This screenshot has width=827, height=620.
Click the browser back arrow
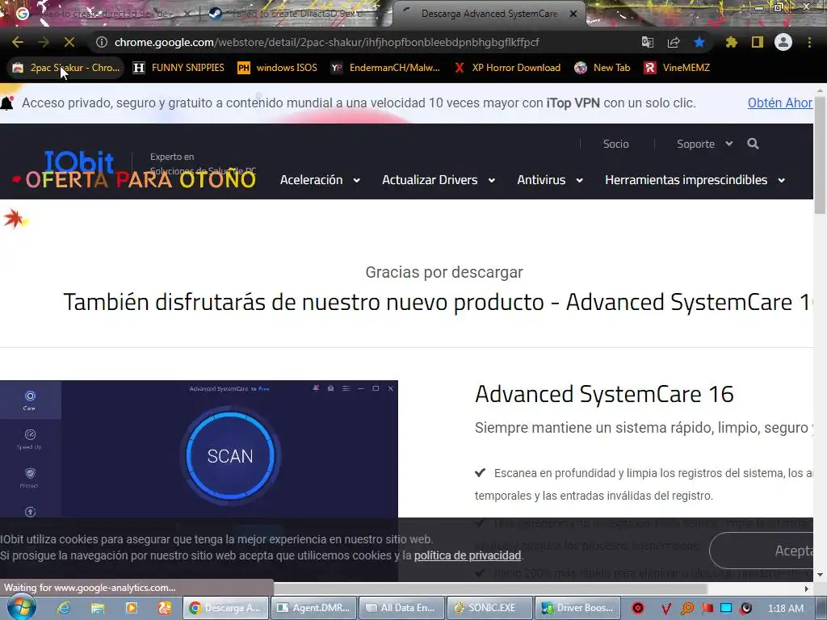tap(18, 42)
